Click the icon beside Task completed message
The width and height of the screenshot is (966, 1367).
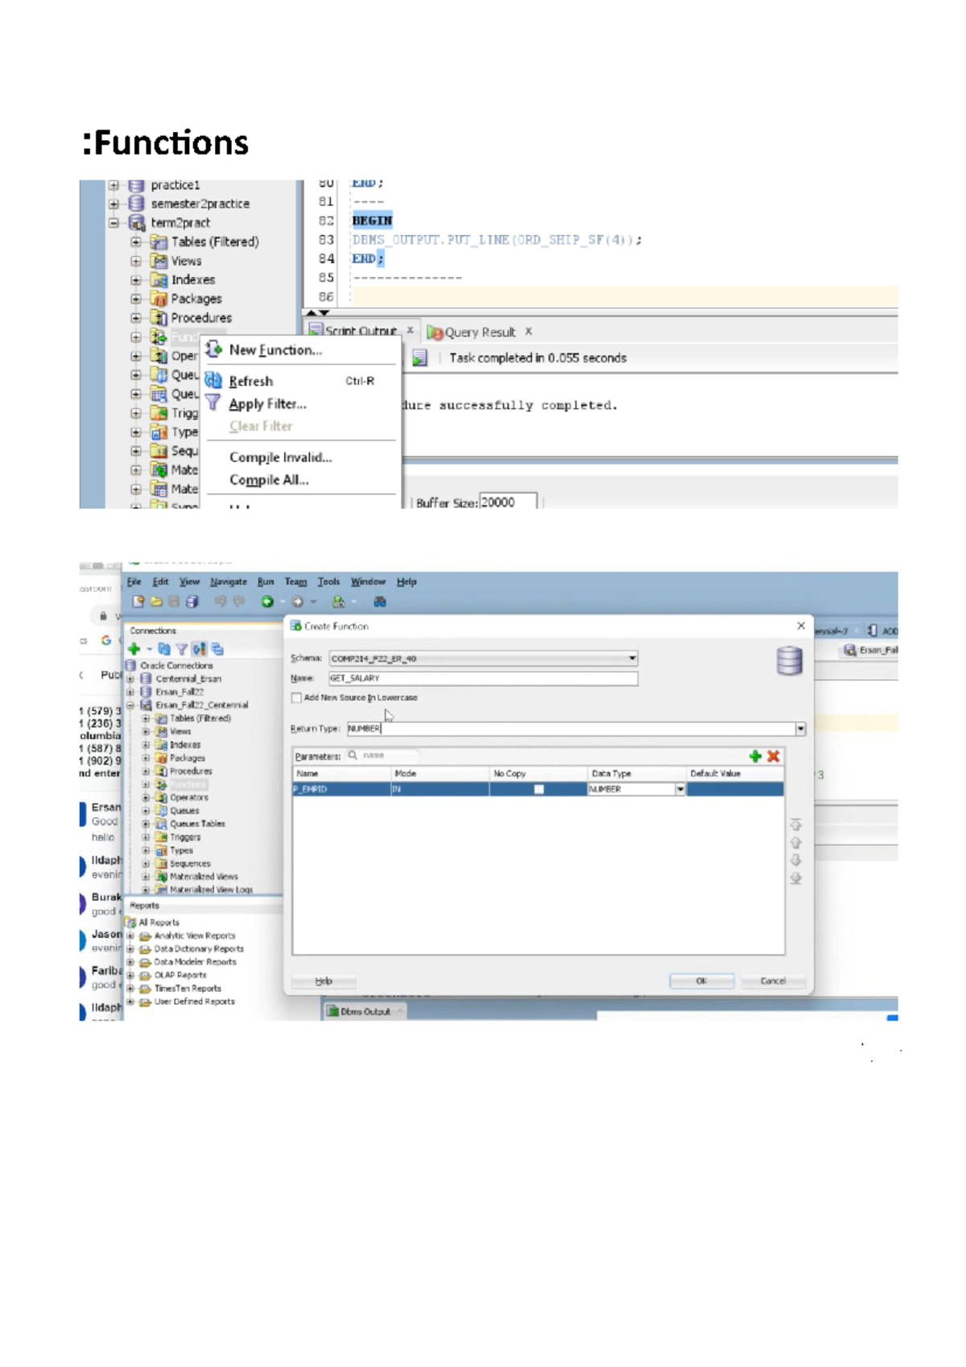coord(419,358)
